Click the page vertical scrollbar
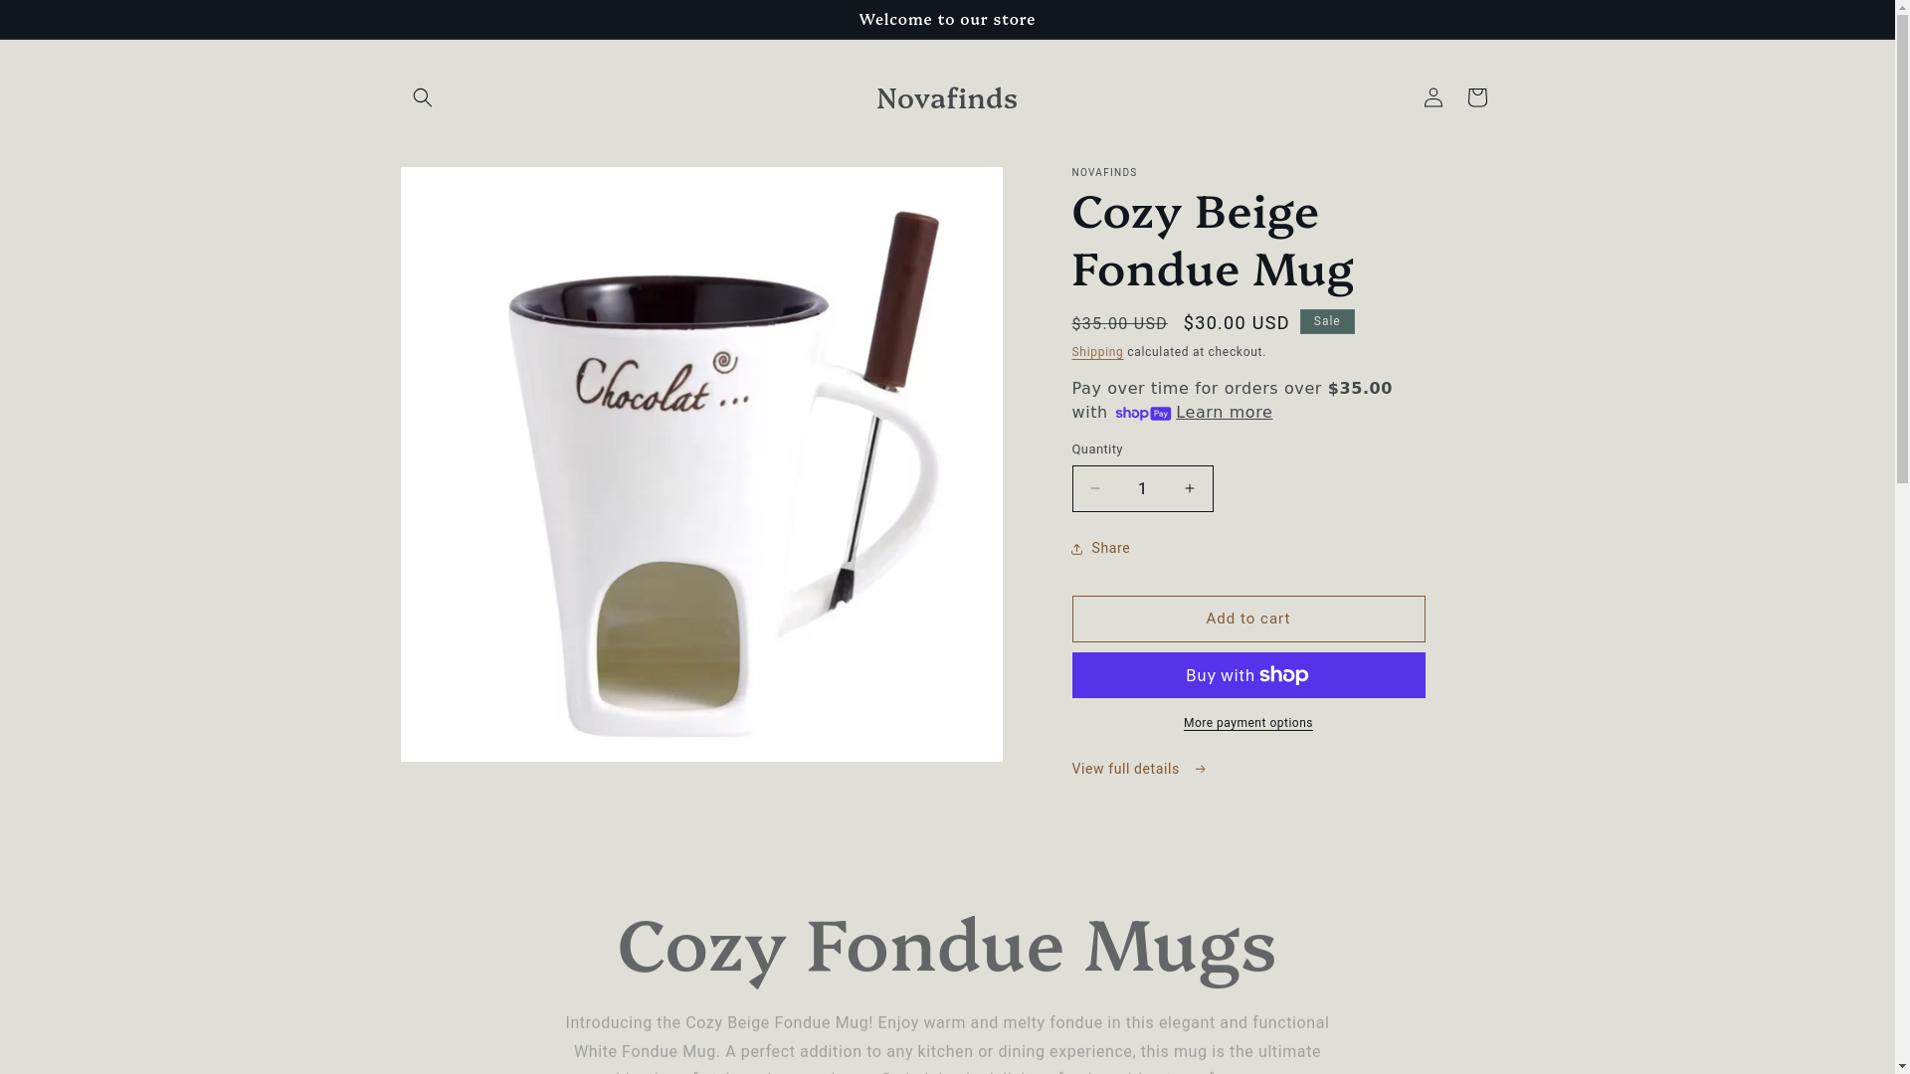Screen dimensions: 1910x1074 [x=1902, y=537]
